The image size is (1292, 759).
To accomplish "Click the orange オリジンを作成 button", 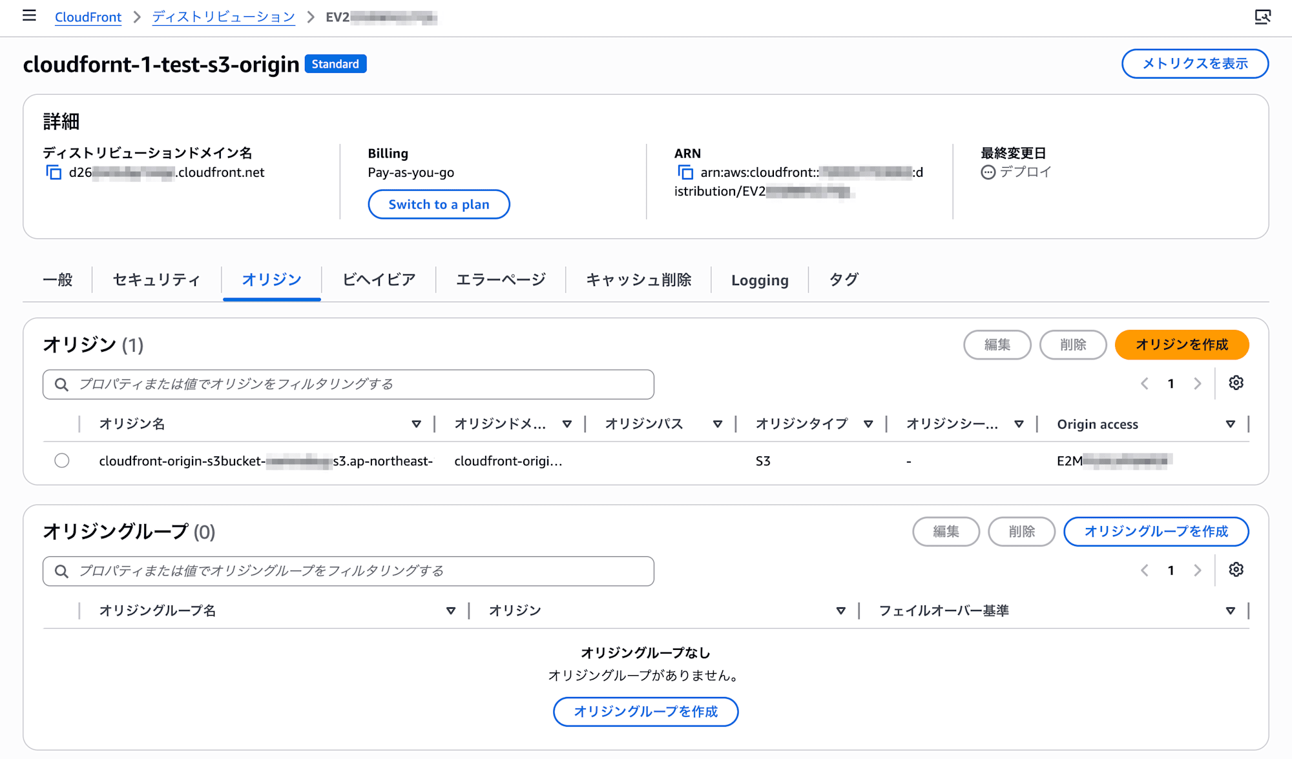I will (x=1182, y=345).
